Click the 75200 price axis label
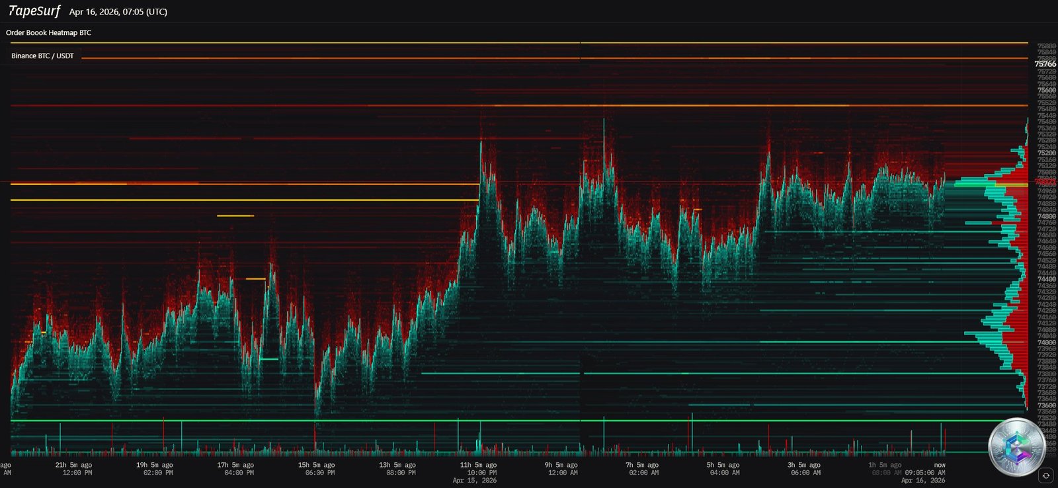 [x=1047, y=153]
